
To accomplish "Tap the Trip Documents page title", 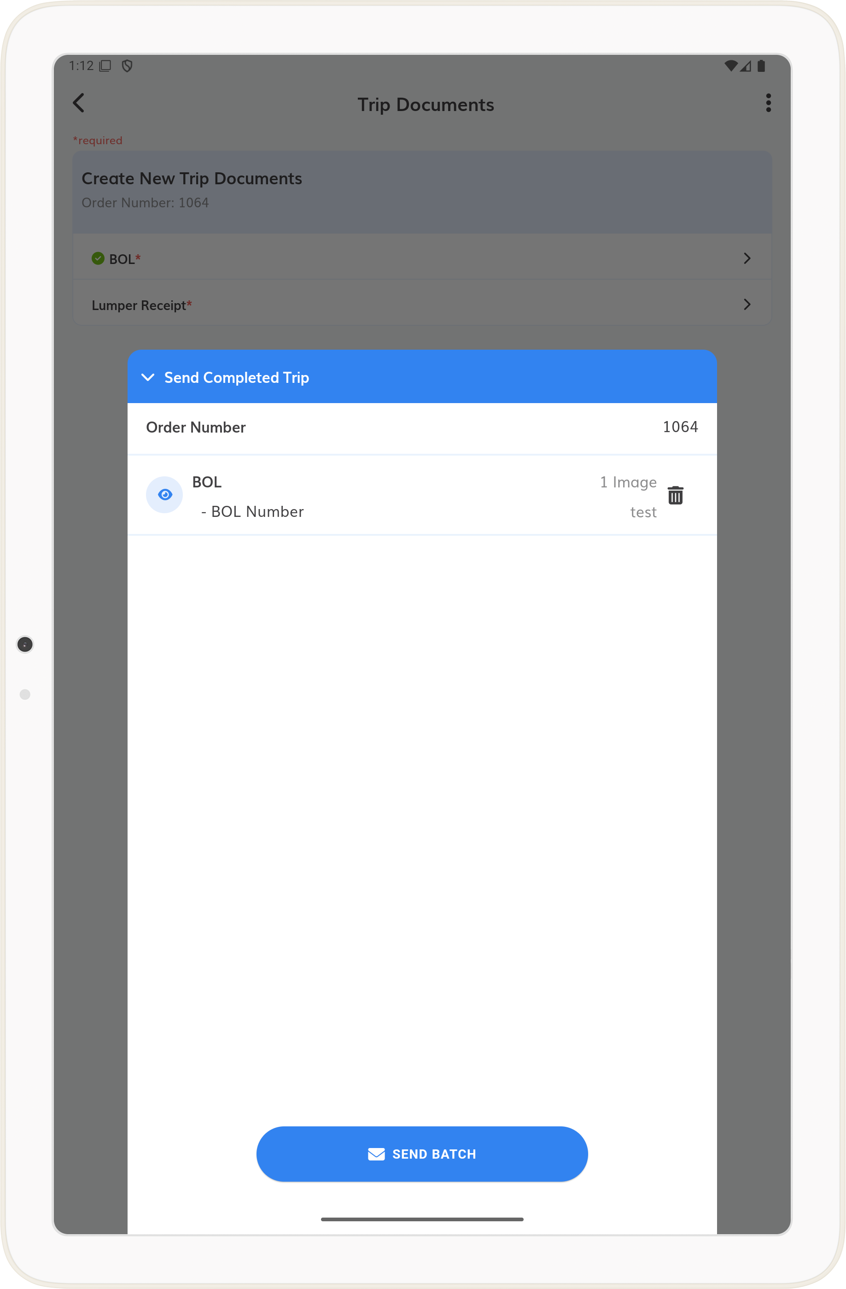I will (426, 105).
